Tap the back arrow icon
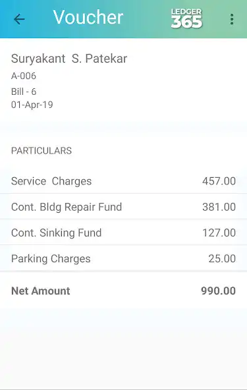Image resolution: width=247 pixels, height=390 pixels. tap(19, 19)
